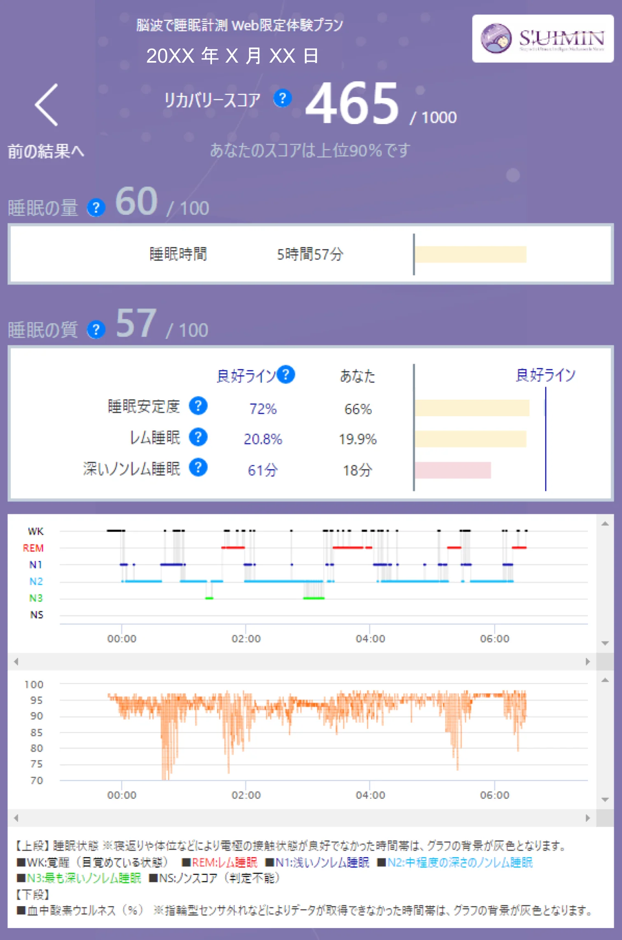This screenshot has height=940, width=622.
Task: Open help icon next to 睡眠の量
Action: [x=96, y=208]
